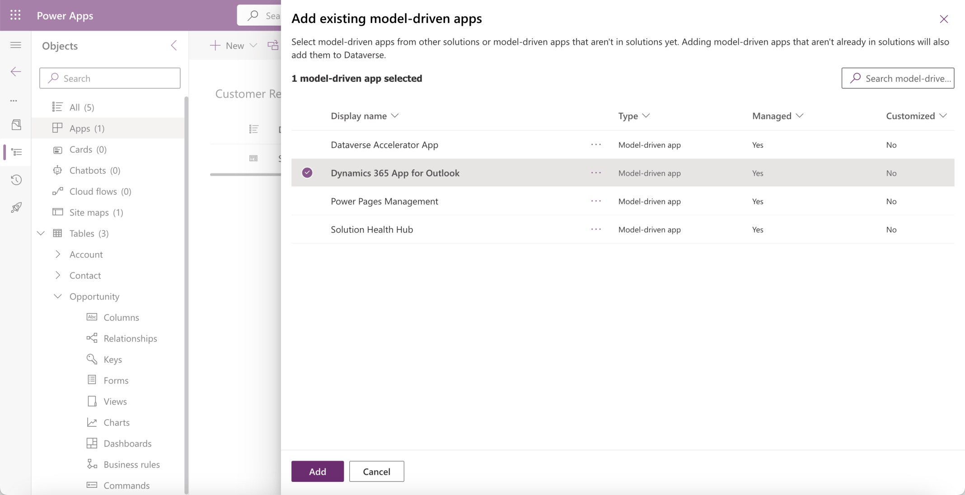This screenshot has width=965, height=495.
Task: Open AI features via the rocket icon
Action: [x=16, y=207]
